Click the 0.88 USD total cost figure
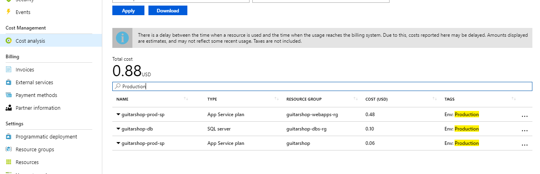 click(132, 71)
